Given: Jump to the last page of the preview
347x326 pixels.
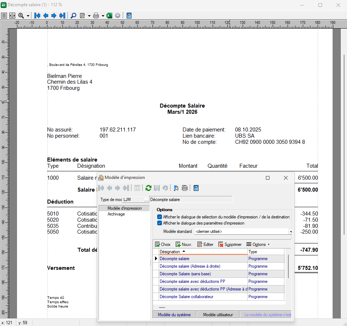Looking at the screenshot, I should [x=62, y=16].
